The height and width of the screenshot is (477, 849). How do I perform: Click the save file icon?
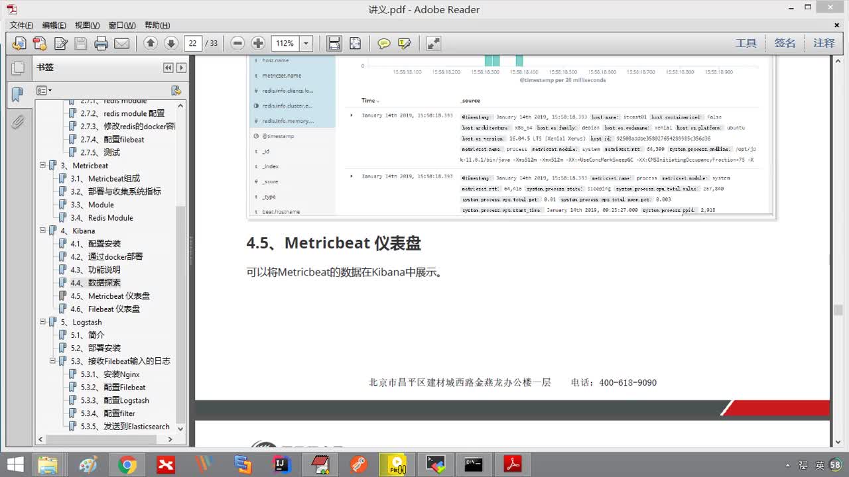81,44
